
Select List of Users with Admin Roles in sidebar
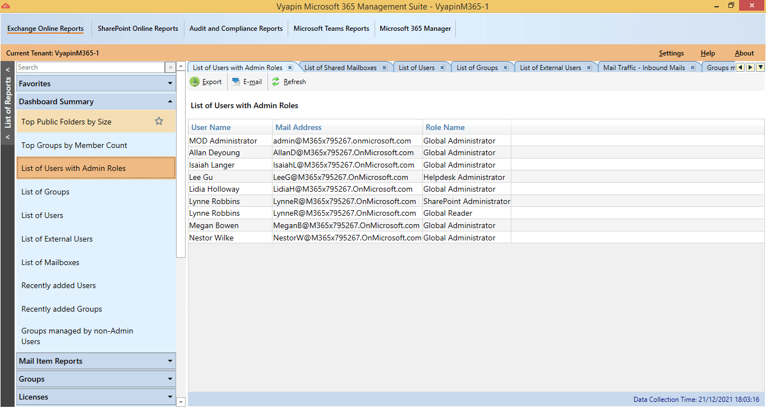(96, 168)
